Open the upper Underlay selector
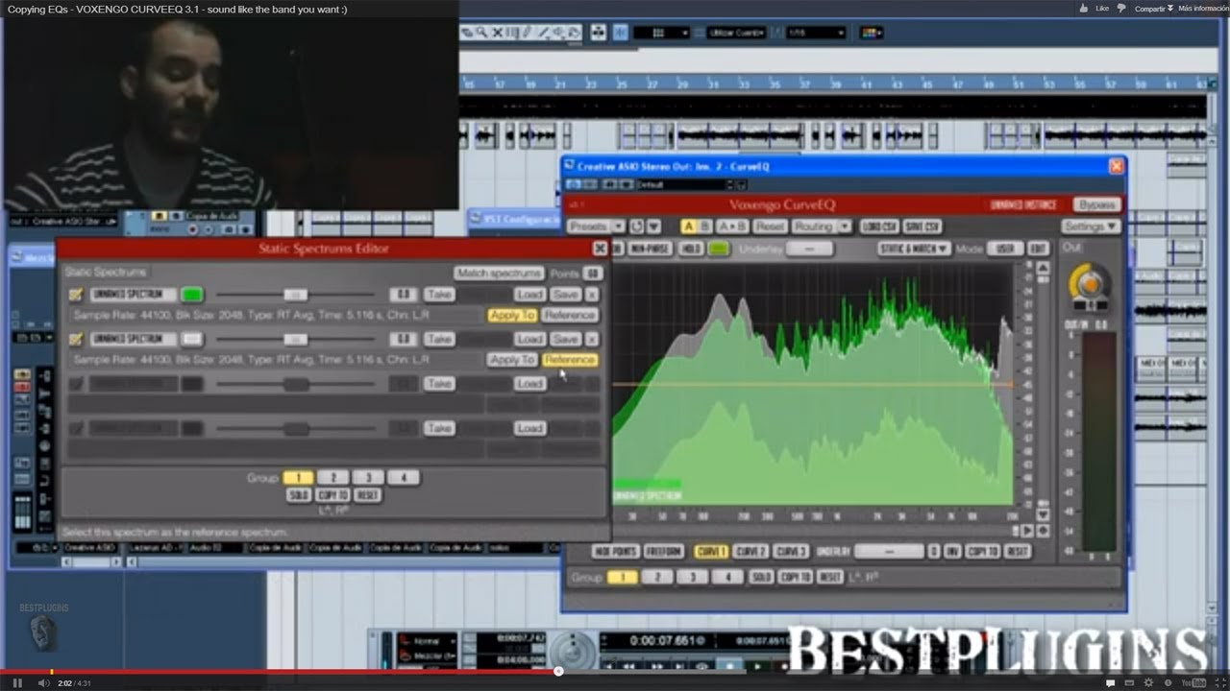This screenshot has width=1230, height=691. point(809,249)
